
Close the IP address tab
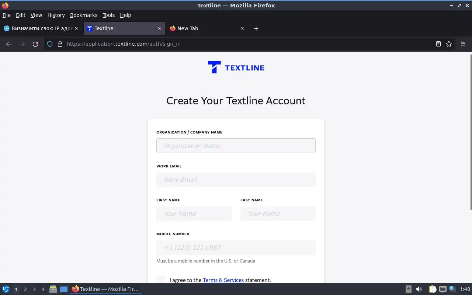pos(76,28)
